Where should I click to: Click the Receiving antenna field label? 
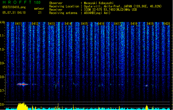tap(63, 13)
